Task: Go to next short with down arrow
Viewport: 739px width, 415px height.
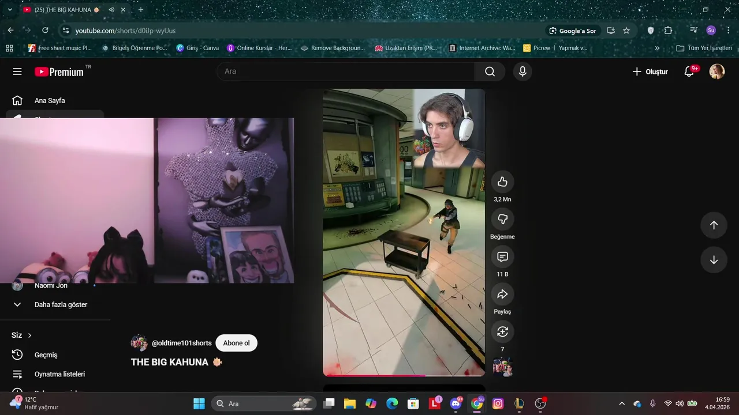Action: pyautogui.click(x=714, y=260)
